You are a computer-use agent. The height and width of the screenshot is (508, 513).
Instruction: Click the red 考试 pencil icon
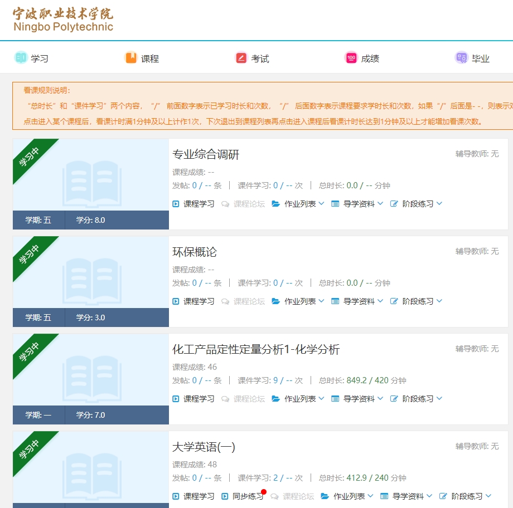pos(241,57)
